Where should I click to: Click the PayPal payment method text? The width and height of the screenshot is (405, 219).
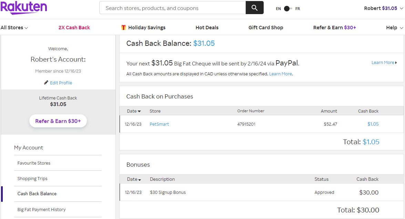pos(287,63)
